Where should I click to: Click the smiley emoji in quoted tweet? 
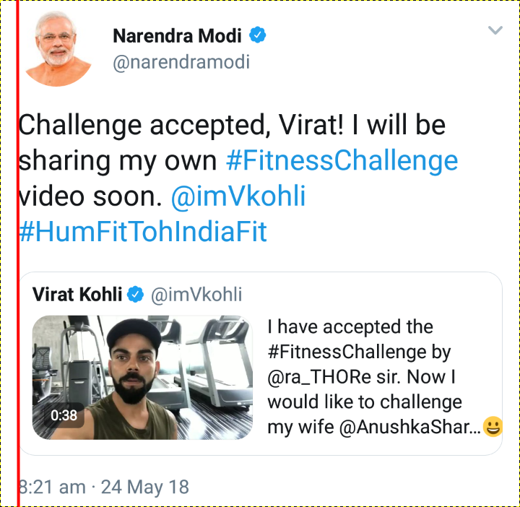coord(493,426)
